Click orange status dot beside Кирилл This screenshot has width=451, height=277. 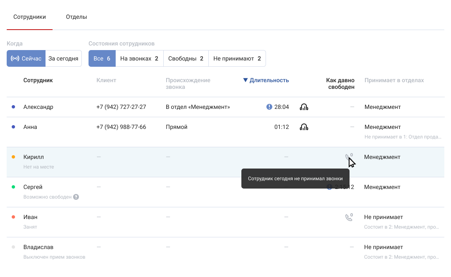point(13,157)
